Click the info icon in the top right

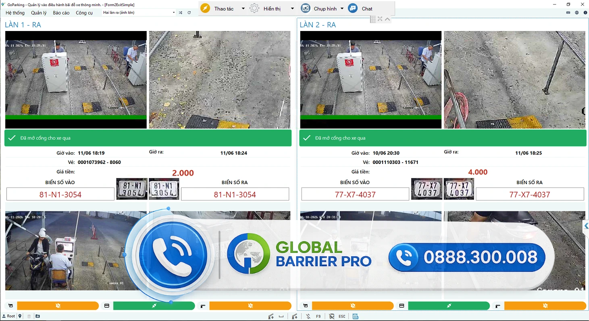coord(585,12)
